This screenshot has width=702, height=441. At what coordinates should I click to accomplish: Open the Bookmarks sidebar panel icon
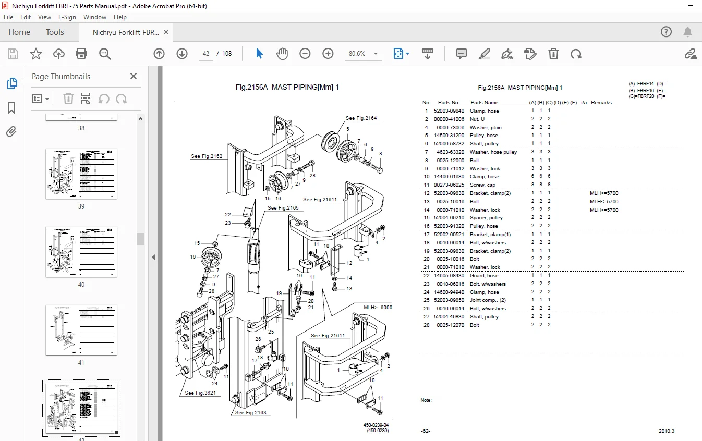[x=11, y=108]
